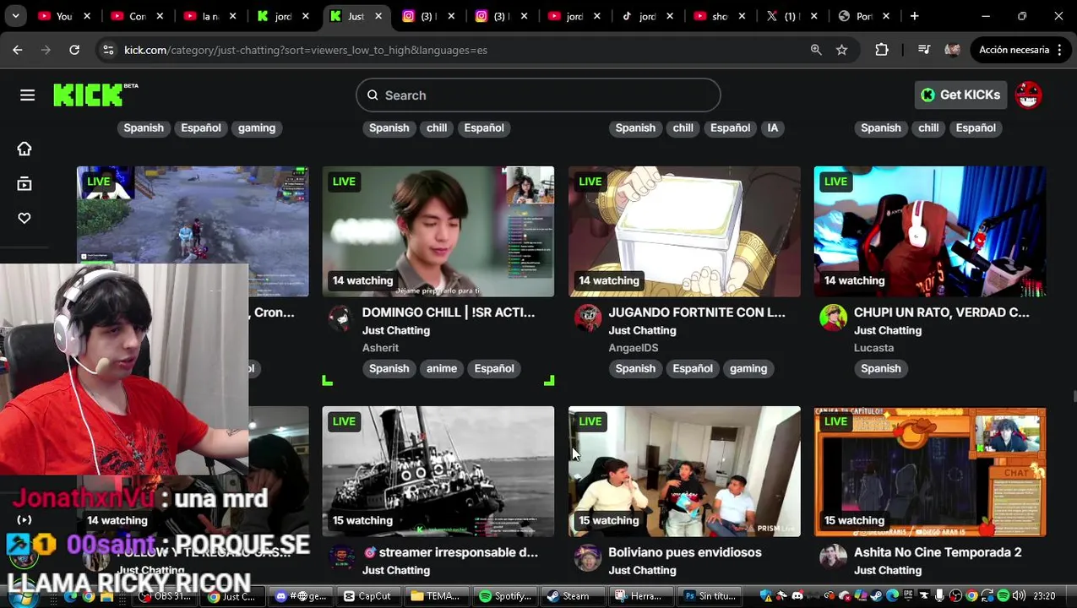View site information icon in address bar
The height and width of the screenshot is (608, 1077).
pos(108,50)
